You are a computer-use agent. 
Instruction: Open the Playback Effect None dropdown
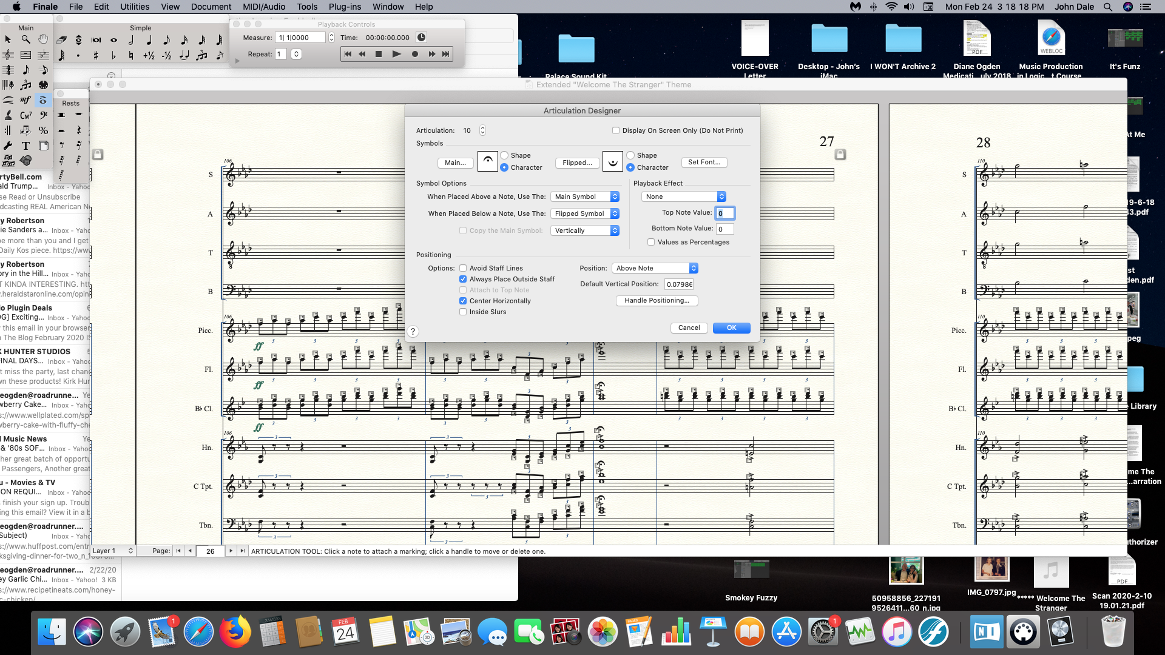click(683, 196)
